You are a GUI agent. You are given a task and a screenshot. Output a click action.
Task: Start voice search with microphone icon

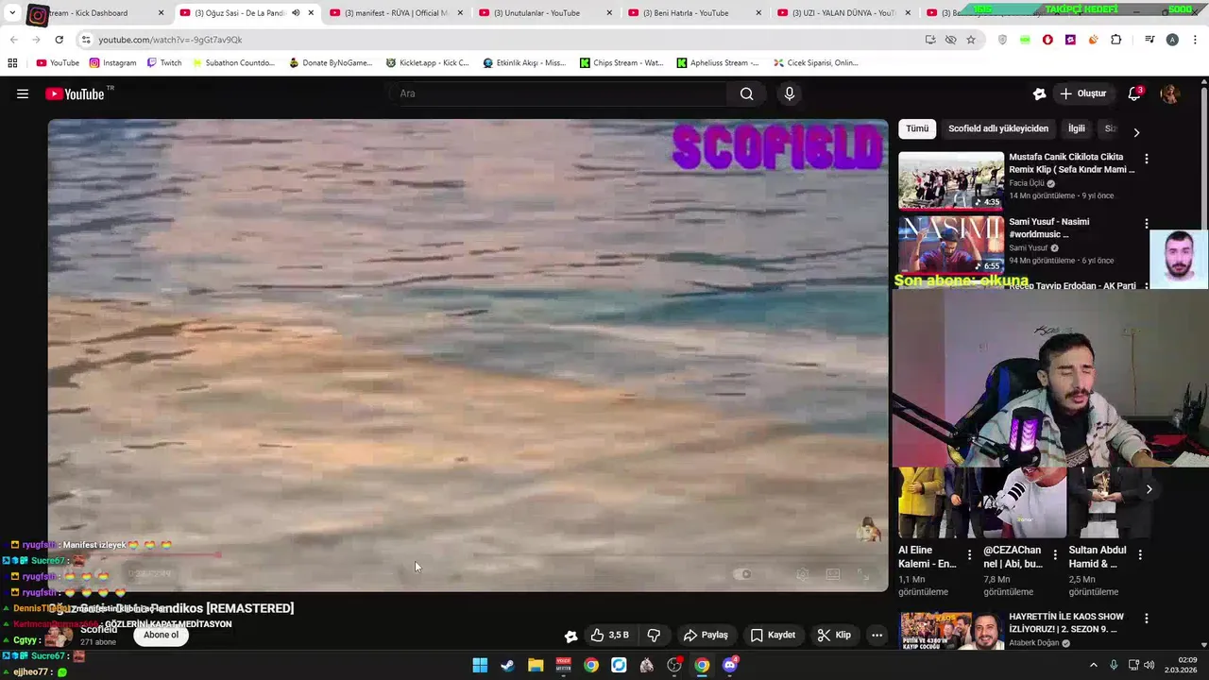[x=790, y=93]
